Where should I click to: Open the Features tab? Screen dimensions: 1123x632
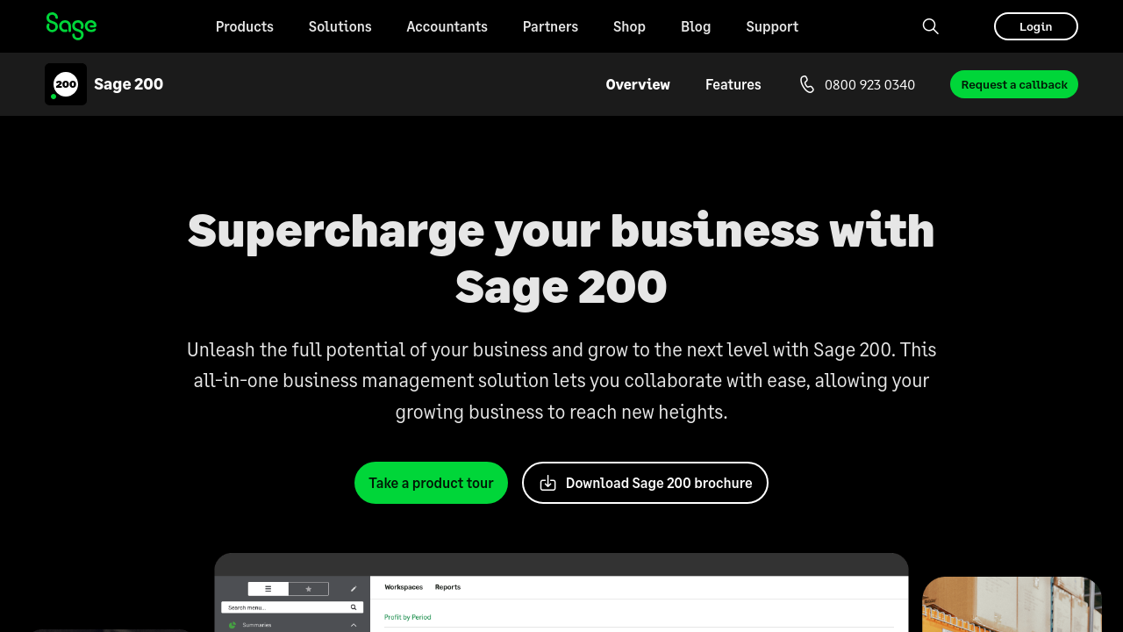tap(733, 84)
